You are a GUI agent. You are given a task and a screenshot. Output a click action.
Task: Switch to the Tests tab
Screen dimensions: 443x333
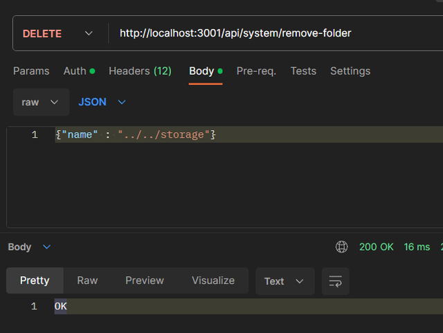(303, 71)
